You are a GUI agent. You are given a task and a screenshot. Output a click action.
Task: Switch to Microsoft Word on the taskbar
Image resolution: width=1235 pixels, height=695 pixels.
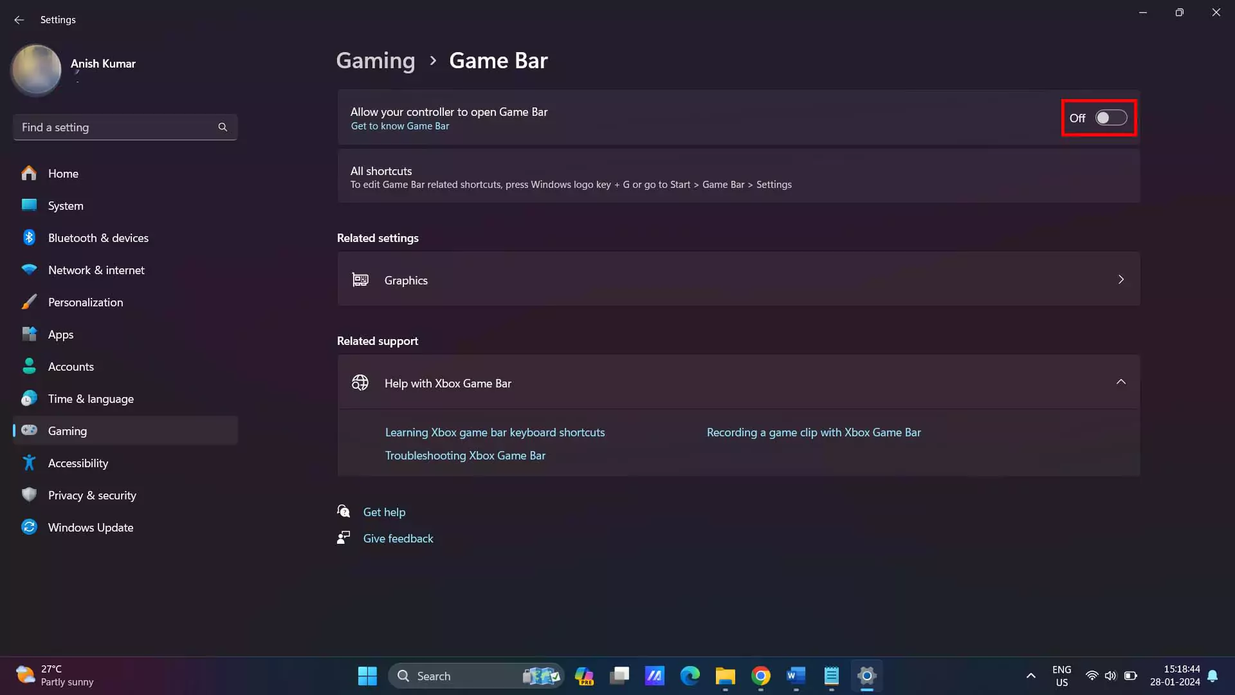pyautogui.click(x=796, y=676)
